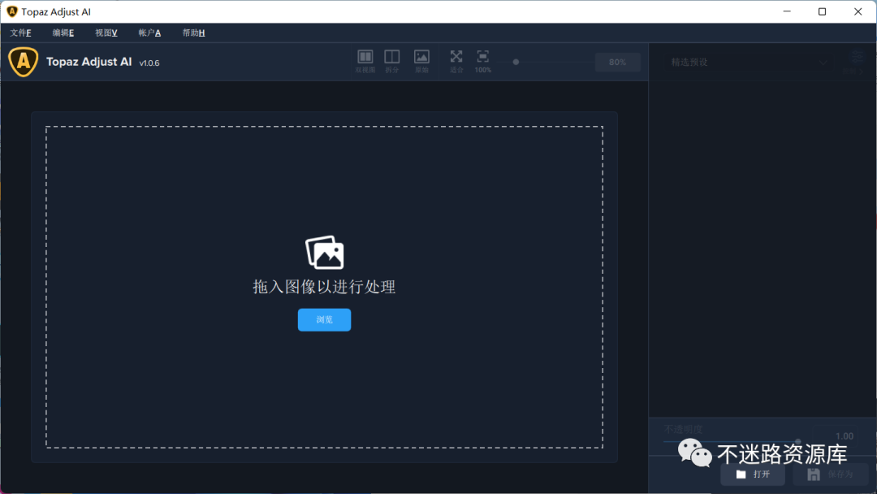Viewport: 877px width, 494px height.
Task: Maximize the Topaz Adjust AI window
Action: click(822, 11)
